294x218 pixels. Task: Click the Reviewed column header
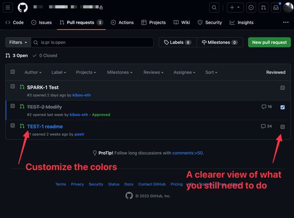[276, 72]
